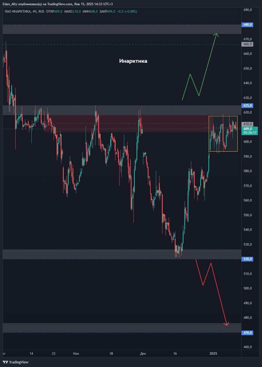
Task: Select the blue 680,0 price level label
Action: [247, 24]
